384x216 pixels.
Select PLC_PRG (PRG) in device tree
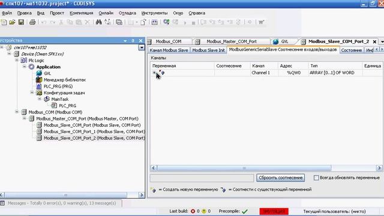pos(58,86)
